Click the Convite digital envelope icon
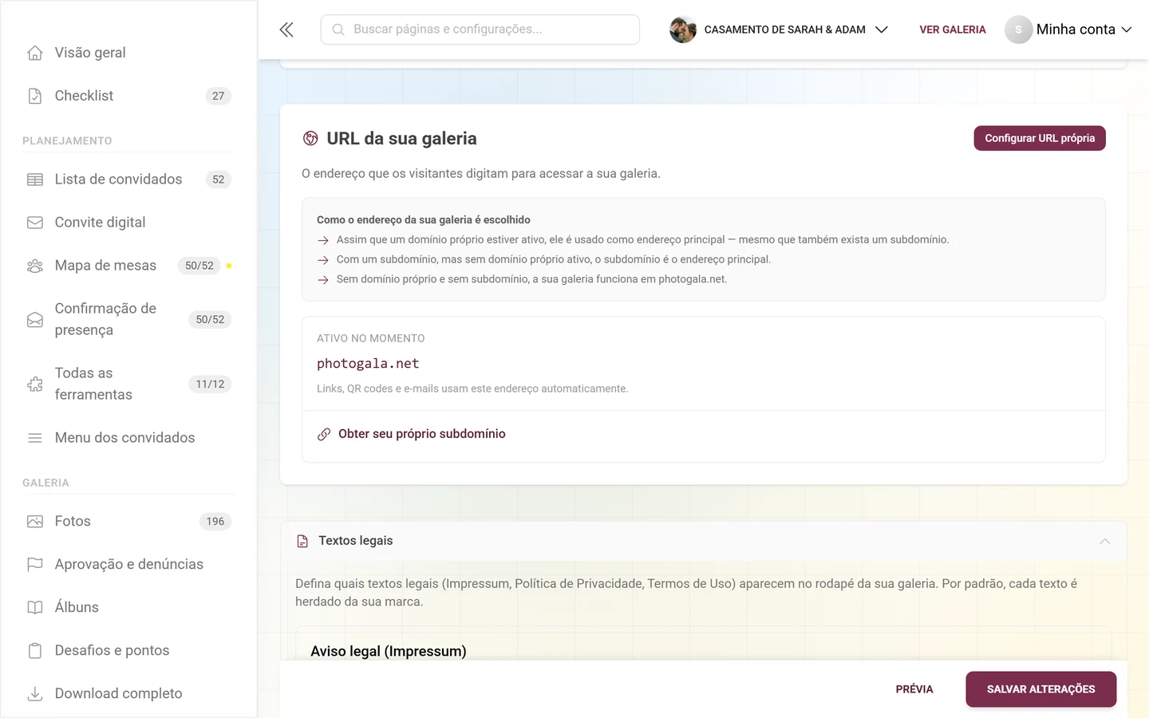 pos(35,223)
